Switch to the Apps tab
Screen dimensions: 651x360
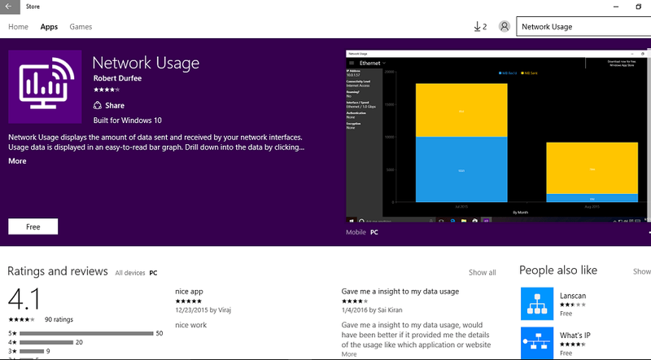[x=49, y=27]
